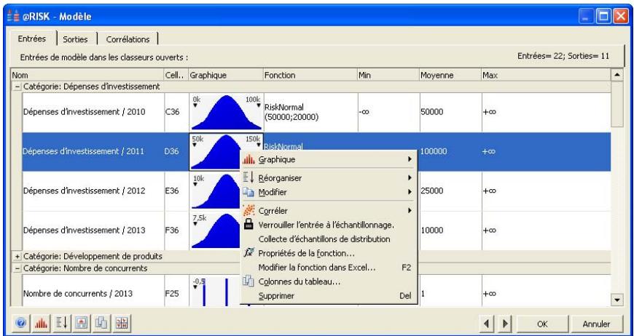
Task: Click the 2010 investment distribution graph thumbnail
Action: 224,113
